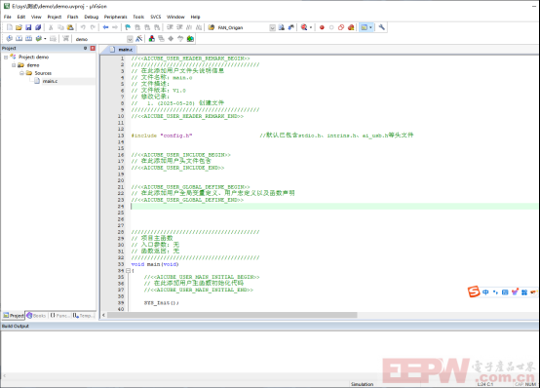Collapse the main function fold marker

coord(128,271)
